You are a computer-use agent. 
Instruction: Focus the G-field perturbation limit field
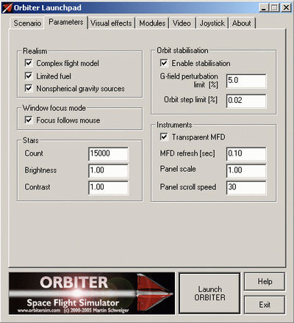pos(246,81)
